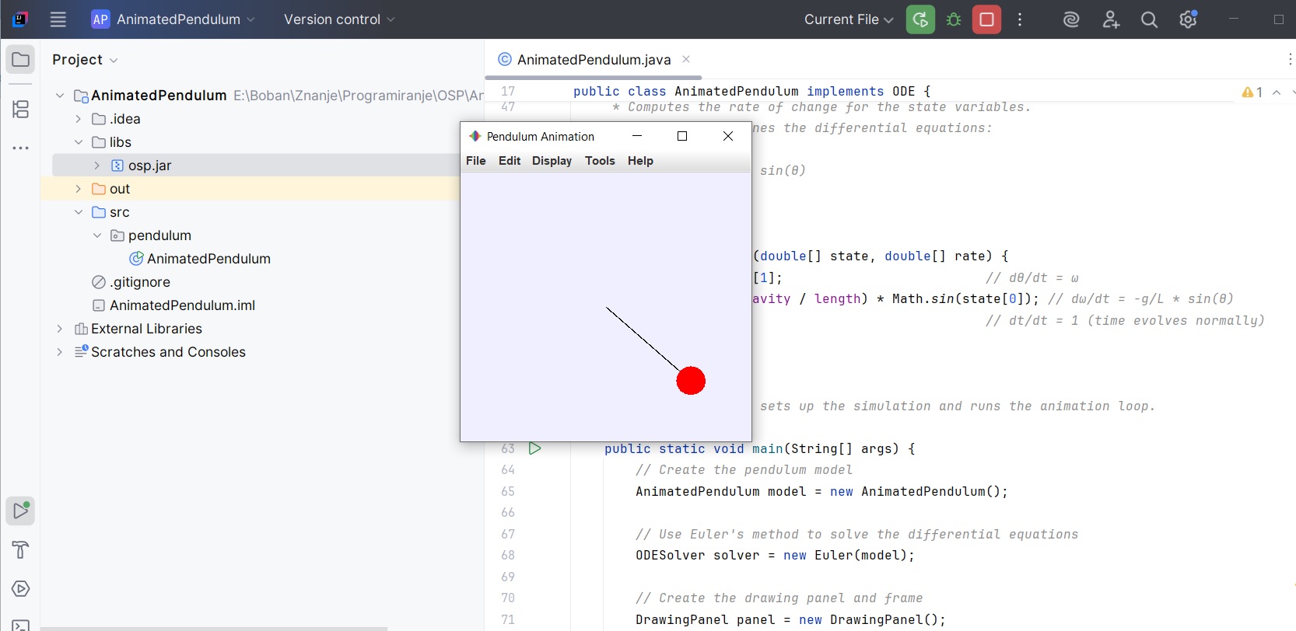This screenshot has width=1296, height=631.
Task: Open More tool windows ellipsis
Action: [21, 148]
